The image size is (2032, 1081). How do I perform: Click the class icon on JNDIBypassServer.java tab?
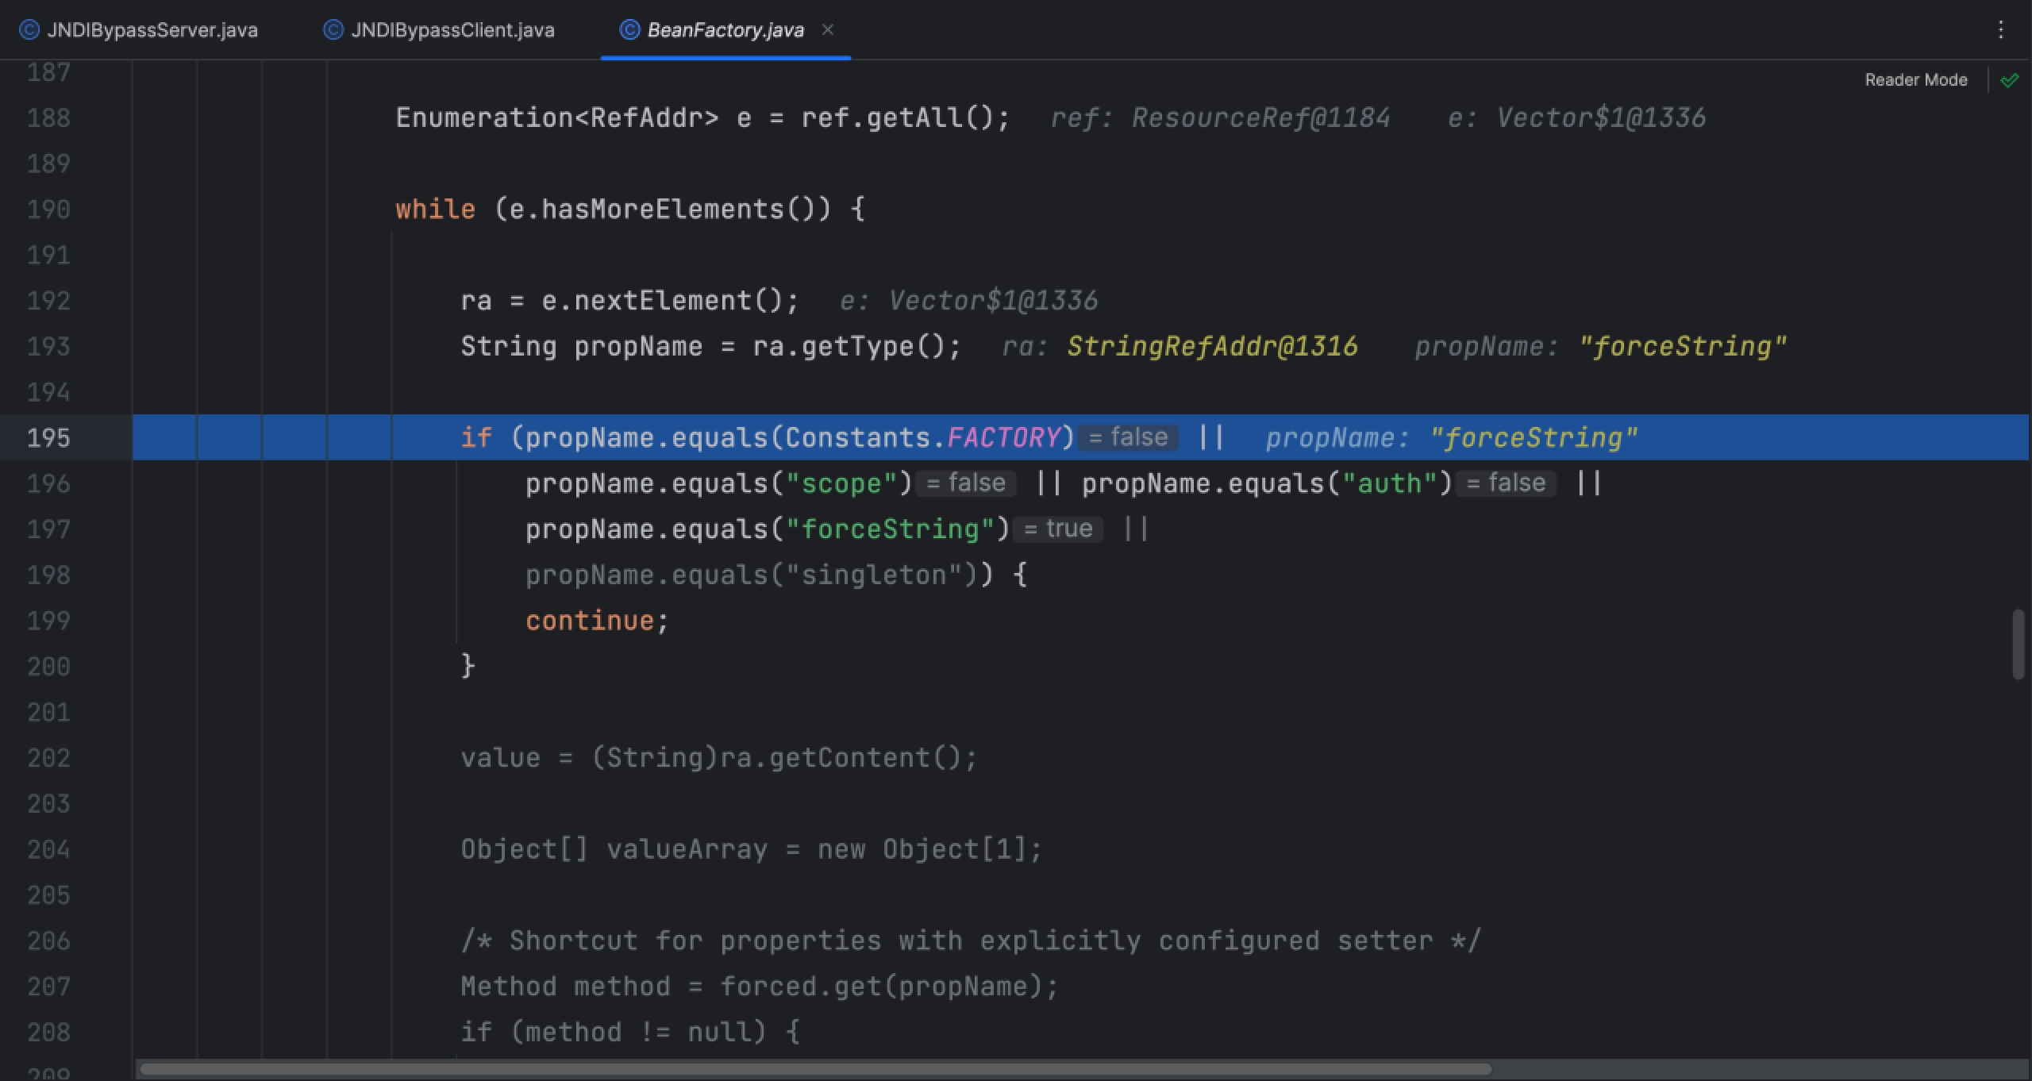[29, 30]
